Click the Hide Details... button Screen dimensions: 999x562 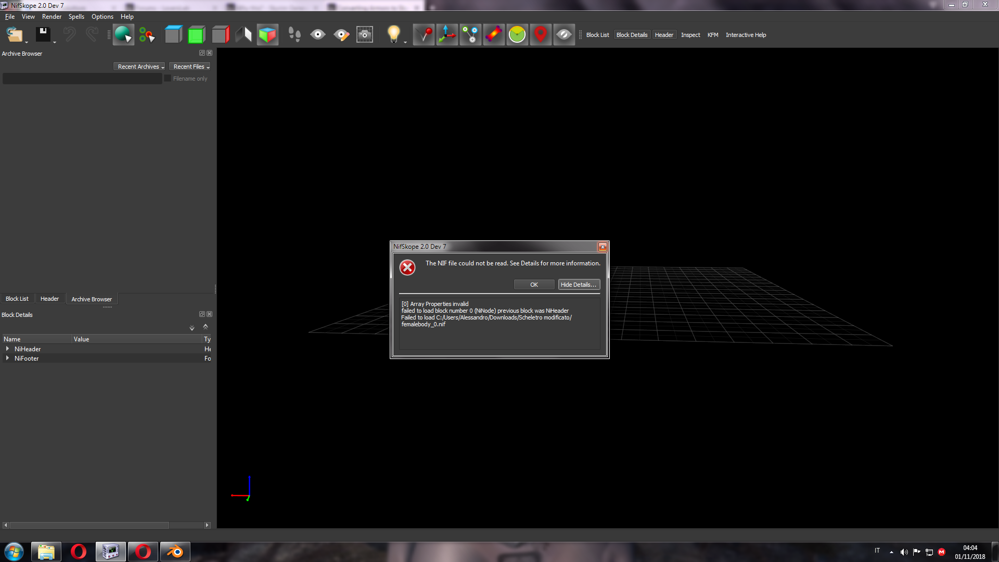pyautogui.click(x=579, y=285)
